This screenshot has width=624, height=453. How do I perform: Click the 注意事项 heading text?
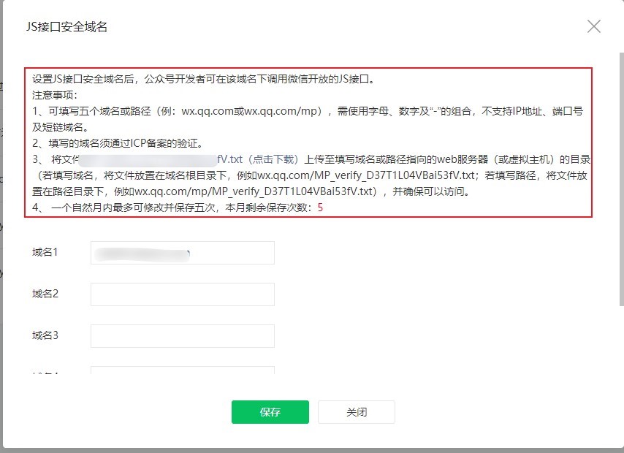pos(55,95)
